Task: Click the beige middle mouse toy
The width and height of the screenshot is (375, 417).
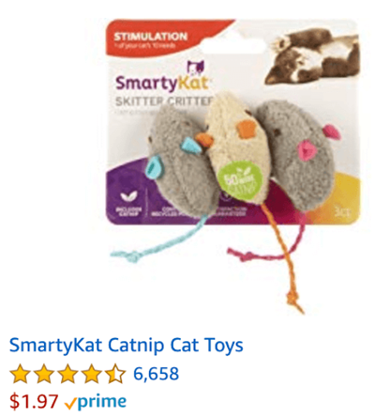Action: [235, 147]
